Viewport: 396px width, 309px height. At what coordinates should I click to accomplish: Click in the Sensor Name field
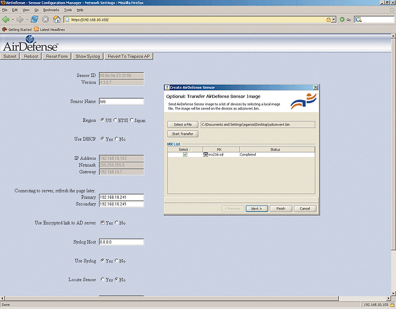click(121, 102)
